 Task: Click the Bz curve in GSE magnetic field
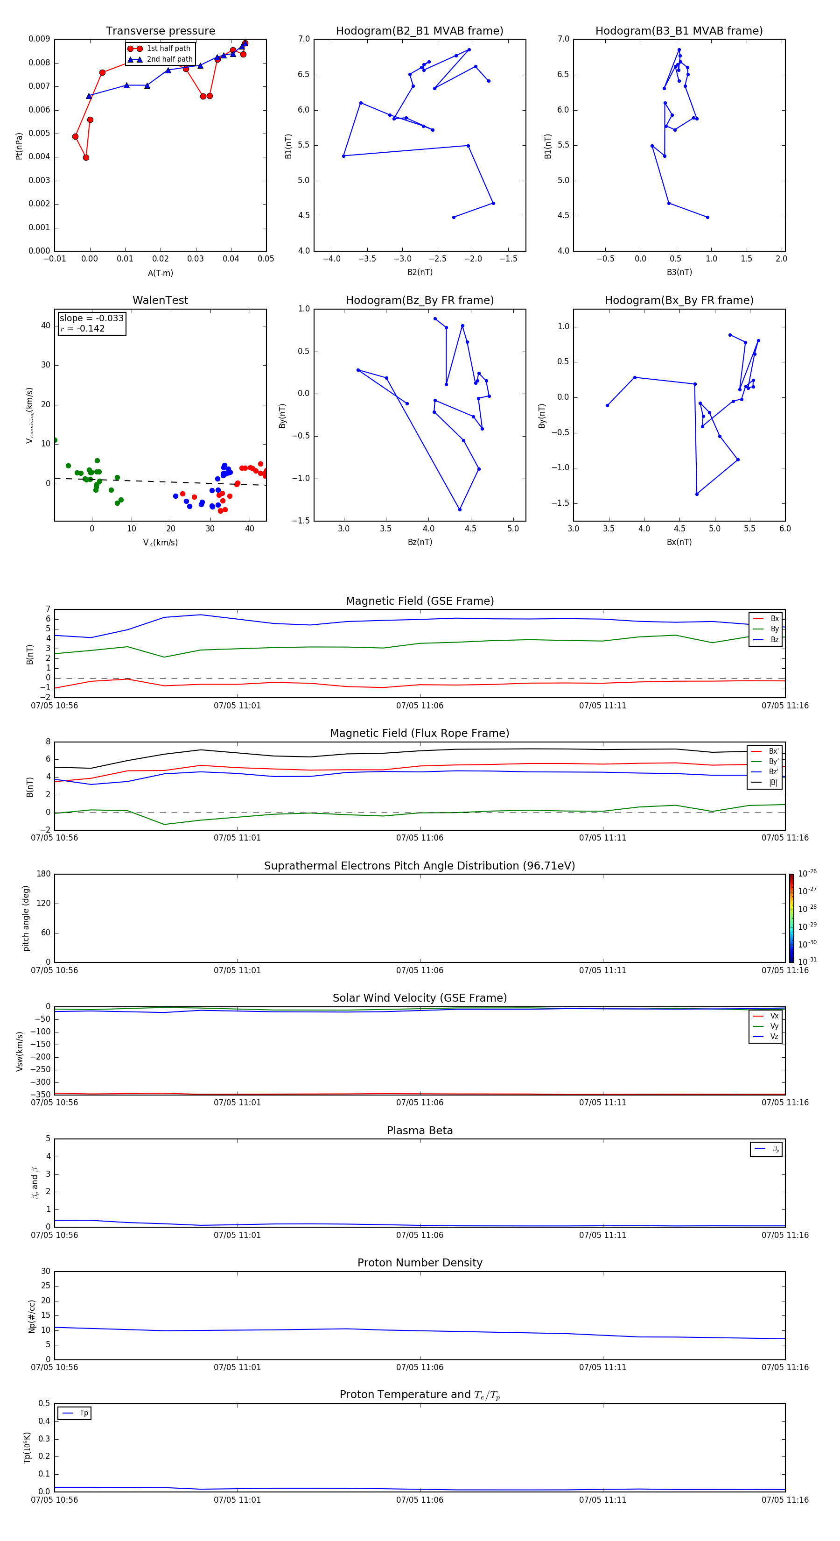[x=420, y=619]
